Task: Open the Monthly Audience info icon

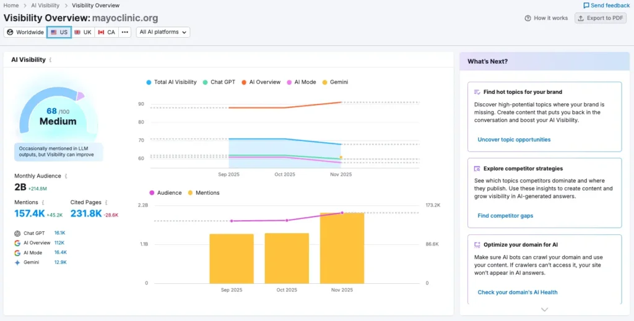Action: pos(66,176)
